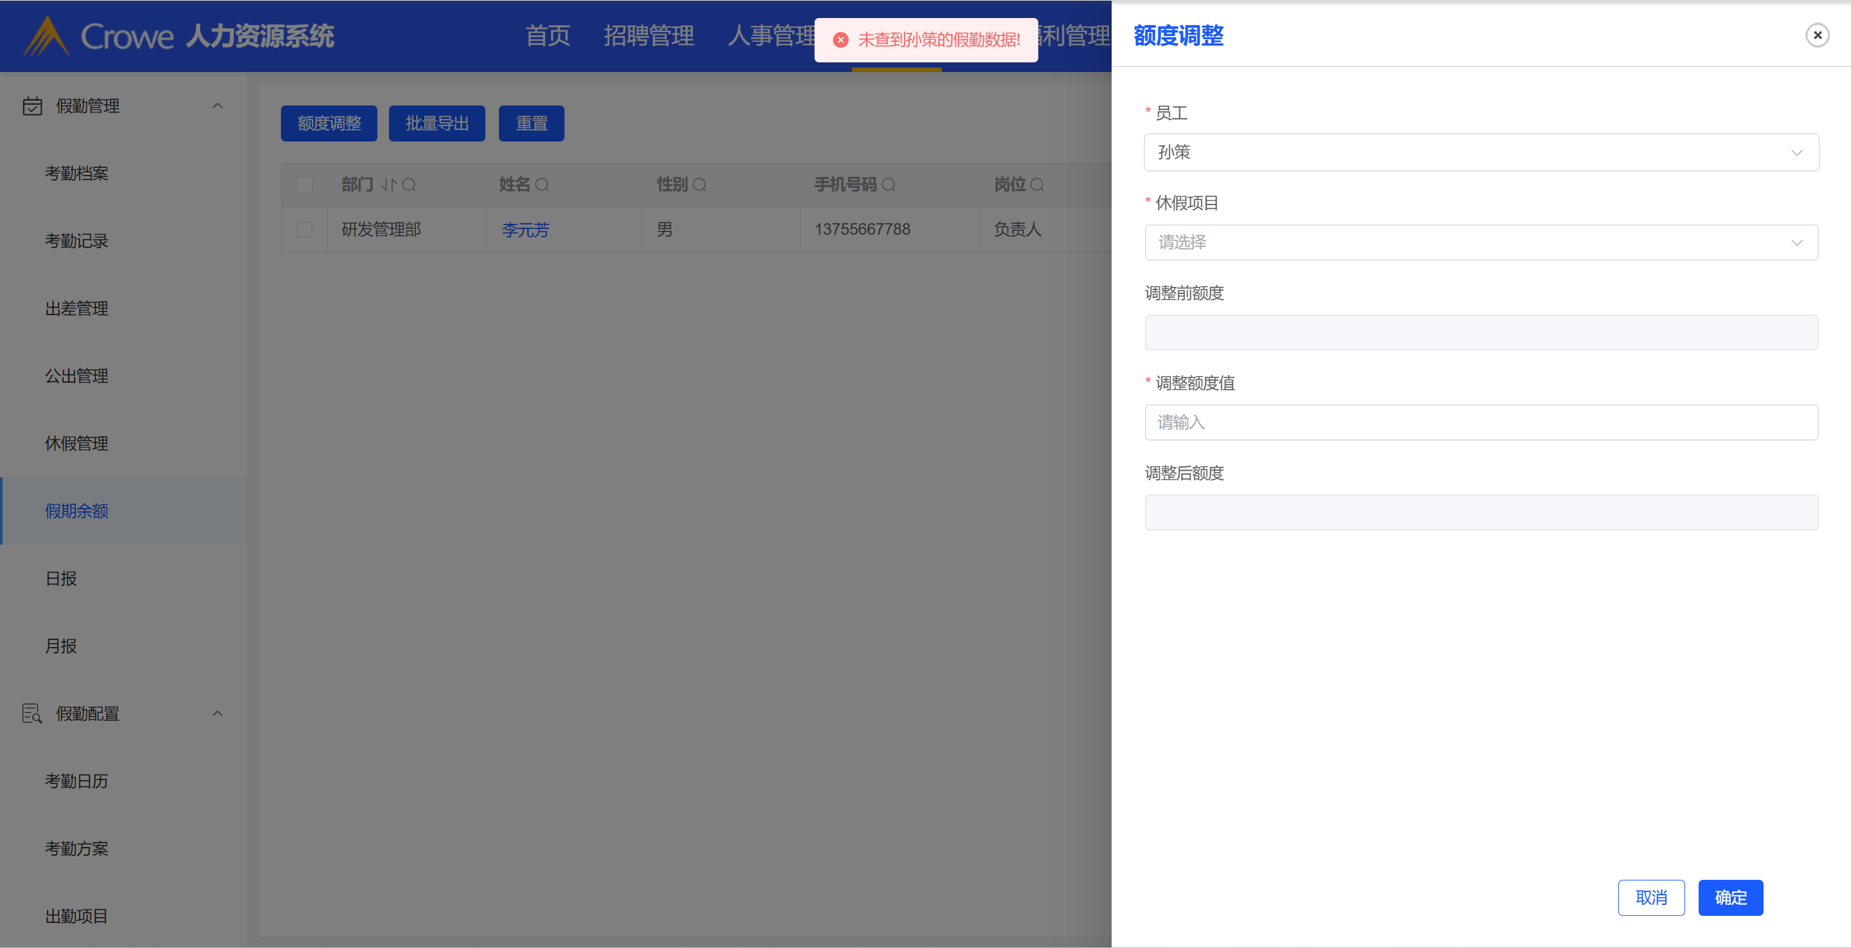Check the 研发管理部 row checkbox
Viewport: 1851px width, 948px height.
(305, 229)
